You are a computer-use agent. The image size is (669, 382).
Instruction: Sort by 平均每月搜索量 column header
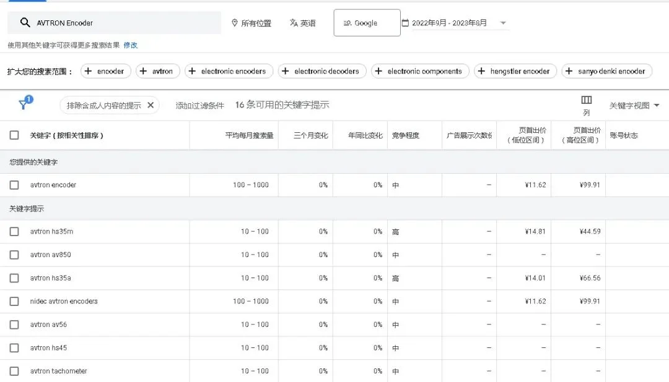249,135
